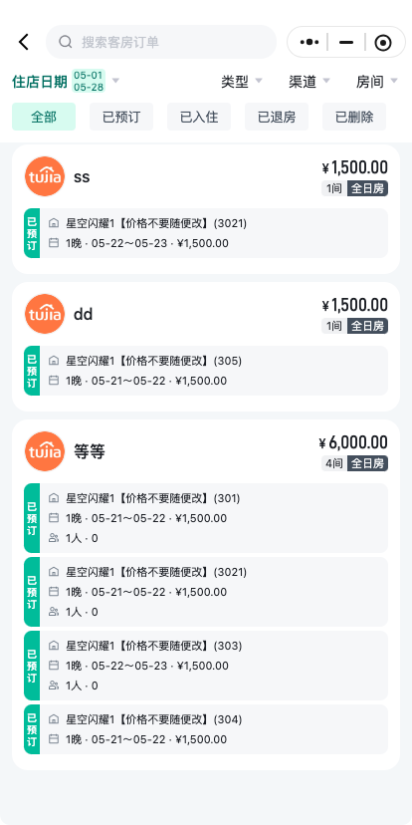Select the 全部 status tab
The height and width of the screenshot is (825, 412).
click(x=44, y=117)
